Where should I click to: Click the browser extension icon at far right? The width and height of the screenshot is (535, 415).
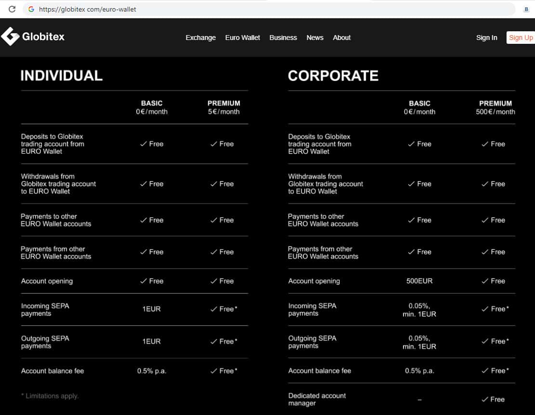[x=526, y=9]
